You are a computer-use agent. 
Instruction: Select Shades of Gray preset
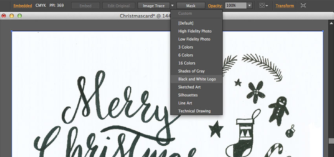click(x=196, y=71)
